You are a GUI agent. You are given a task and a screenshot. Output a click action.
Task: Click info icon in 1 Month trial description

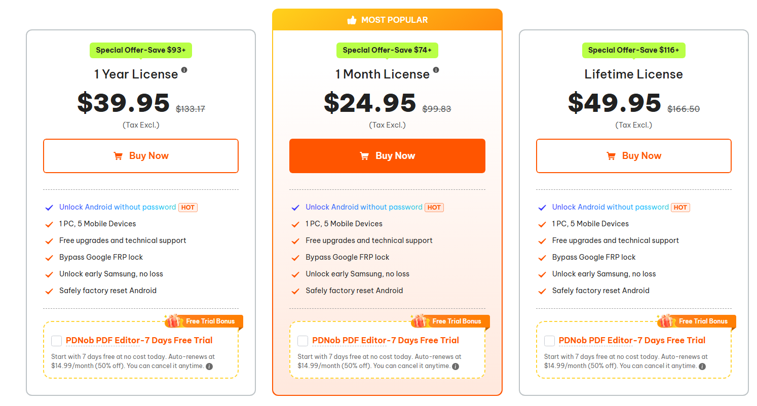[x=456, y=367]
